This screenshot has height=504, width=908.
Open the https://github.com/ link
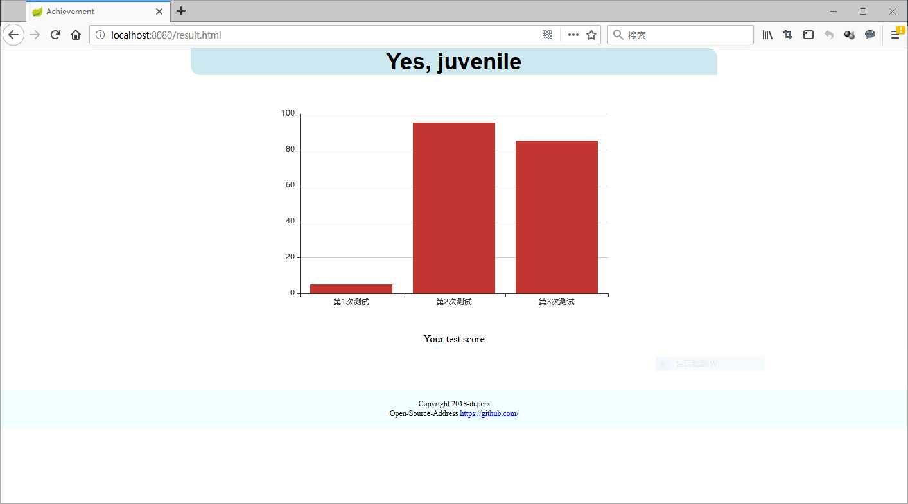click(489, 413)
